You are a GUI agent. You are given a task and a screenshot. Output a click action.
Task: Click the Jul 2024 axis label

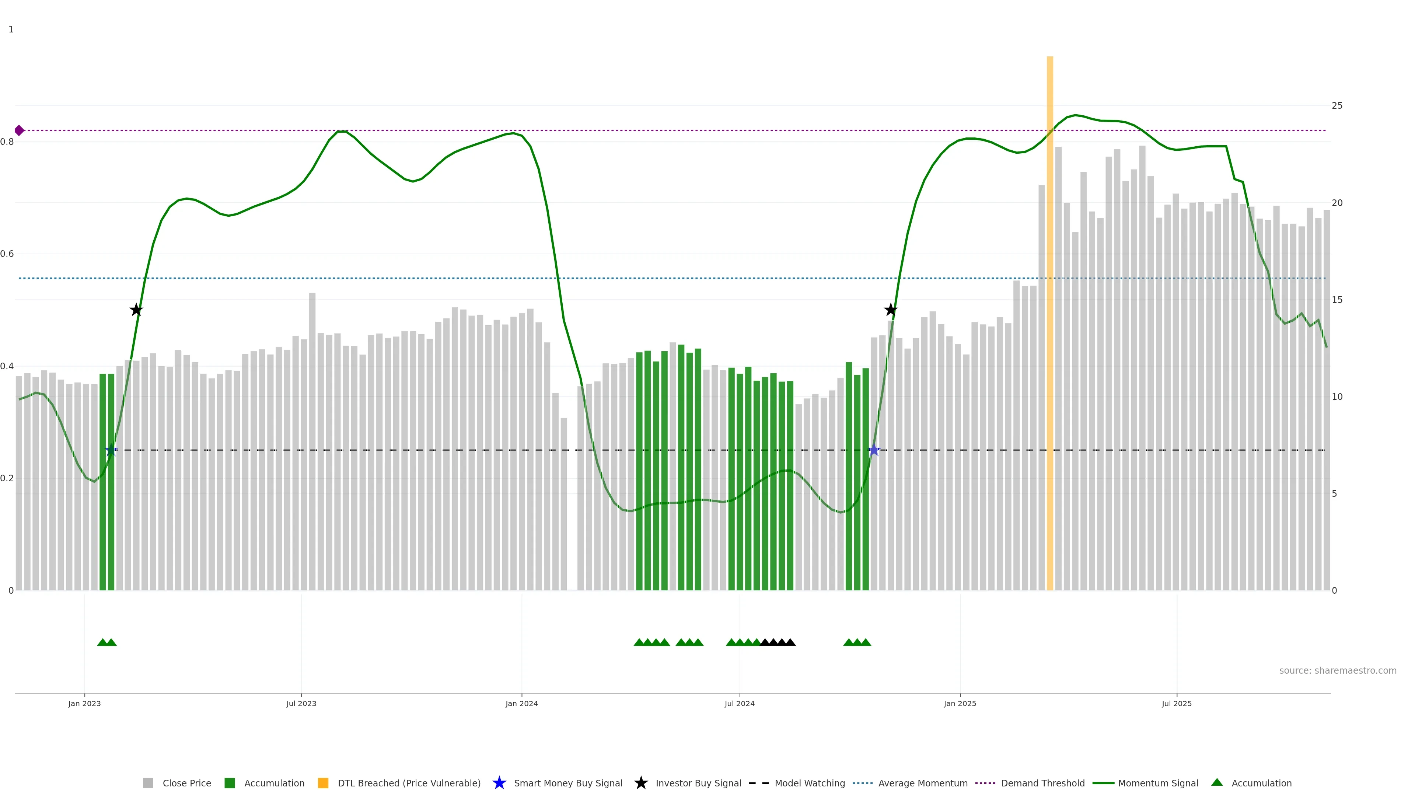click(x=739, y=704)
